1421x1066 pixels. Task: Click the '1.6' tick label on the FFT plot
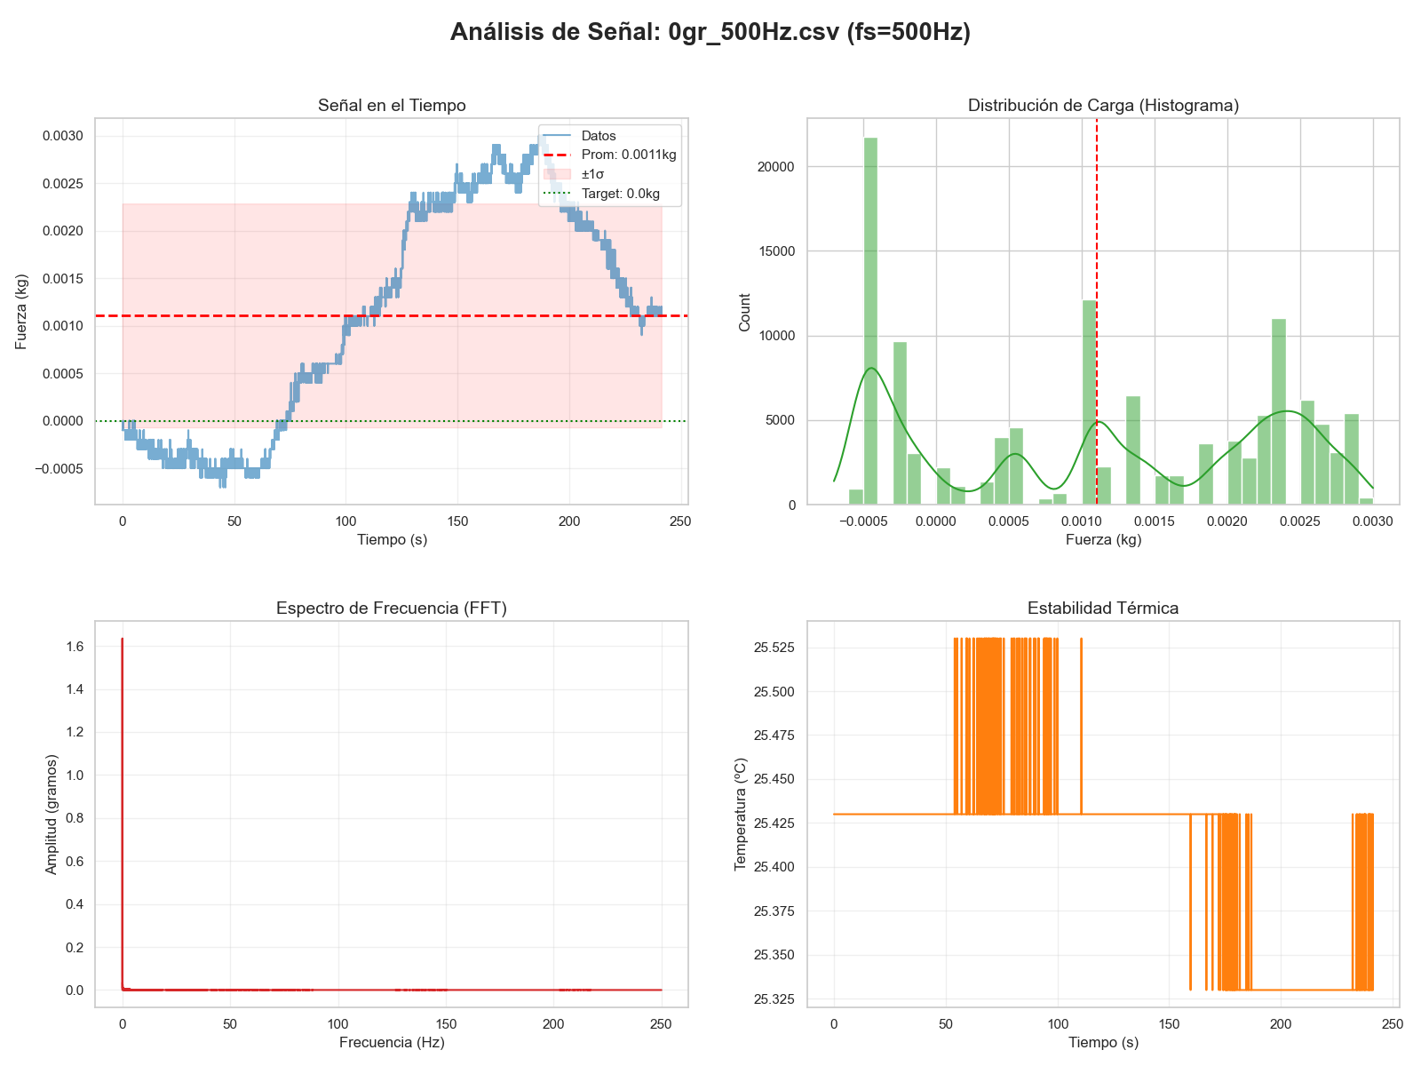click(74, 646)
